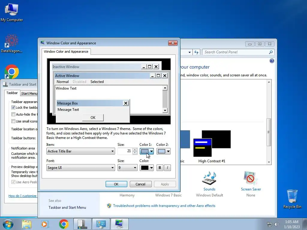The width and height of the screenshot is (307, 230).
Task: Open the Screen Saver icon
Action: pos(251,178)
